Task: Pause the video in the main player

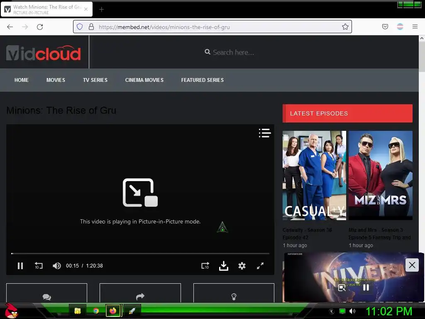Action: (20, 266)
